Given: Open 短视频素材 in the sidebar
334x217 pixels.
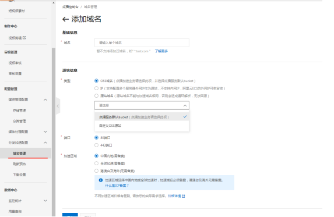Looking at the screenshot, I should [17, 11].
